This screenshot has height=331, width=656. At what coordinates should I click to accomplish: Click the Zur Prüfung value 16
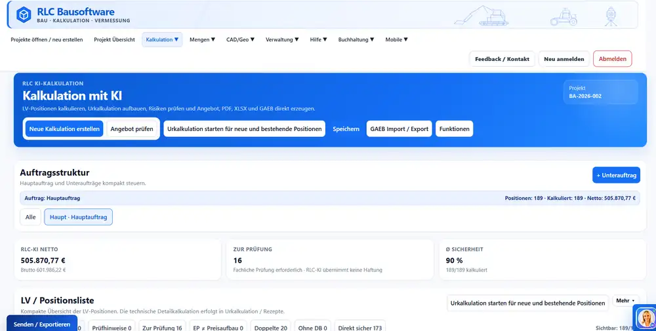tap(237, 260)
